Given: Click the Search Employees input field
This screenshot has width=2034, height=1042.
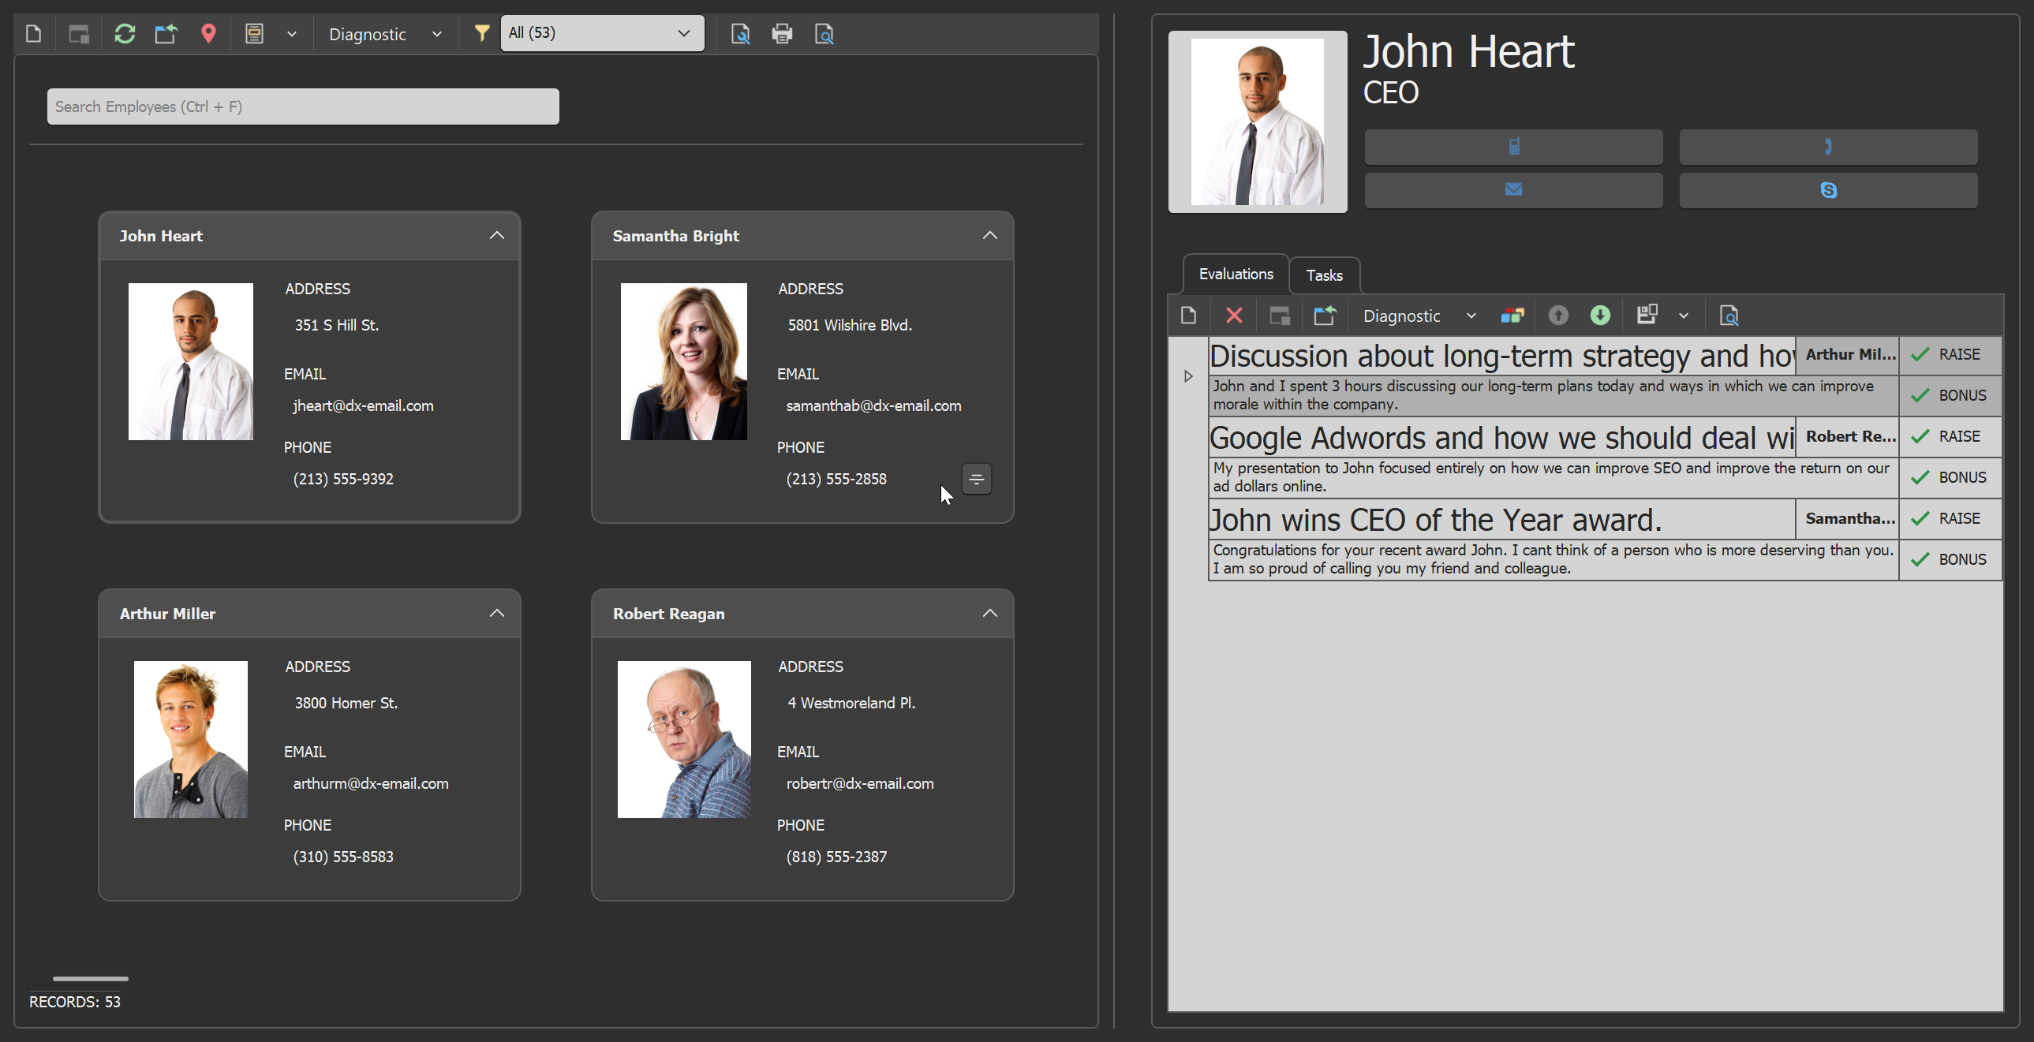Looking at the screenshot, I should (303, 106).
